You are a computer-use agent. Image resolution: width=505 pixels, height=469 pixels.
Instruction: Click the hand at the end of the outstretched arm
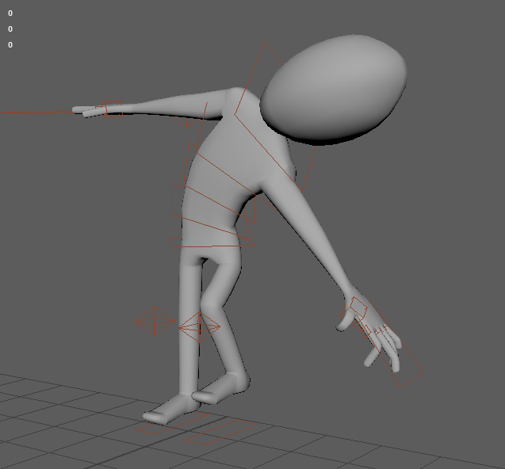(x=89, y=111)
